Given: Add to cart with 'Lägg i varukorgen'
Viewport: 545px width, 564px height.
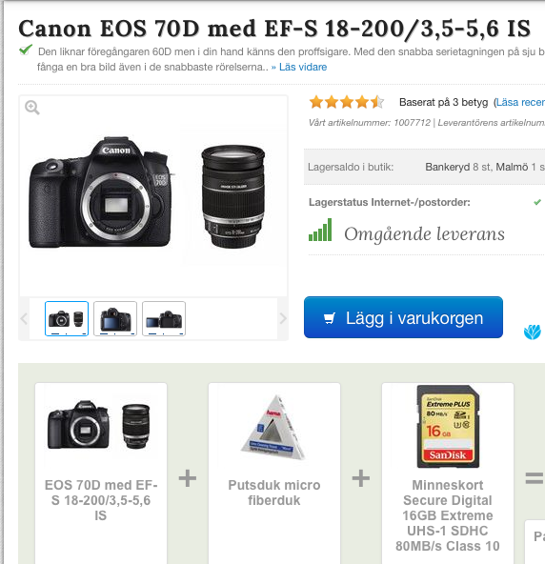Looking at the screenshot, I should [x=403, y=317].
